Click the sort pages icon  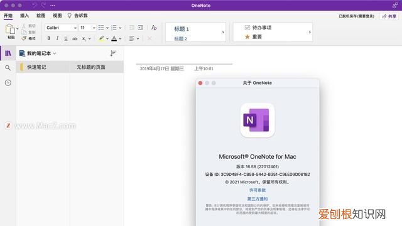point(113,53)
